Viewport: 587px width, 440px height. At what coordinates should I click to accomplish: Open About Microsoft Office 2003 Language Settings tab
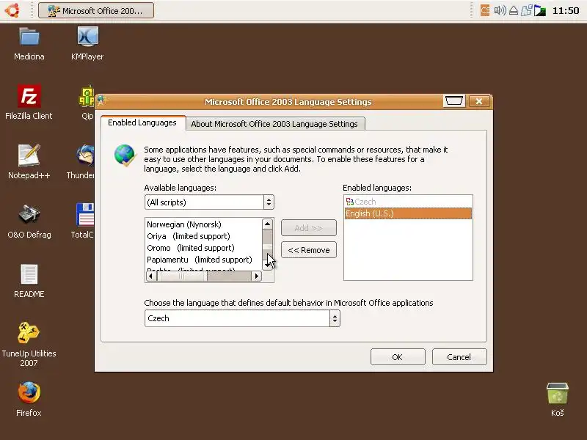[274, 124]
